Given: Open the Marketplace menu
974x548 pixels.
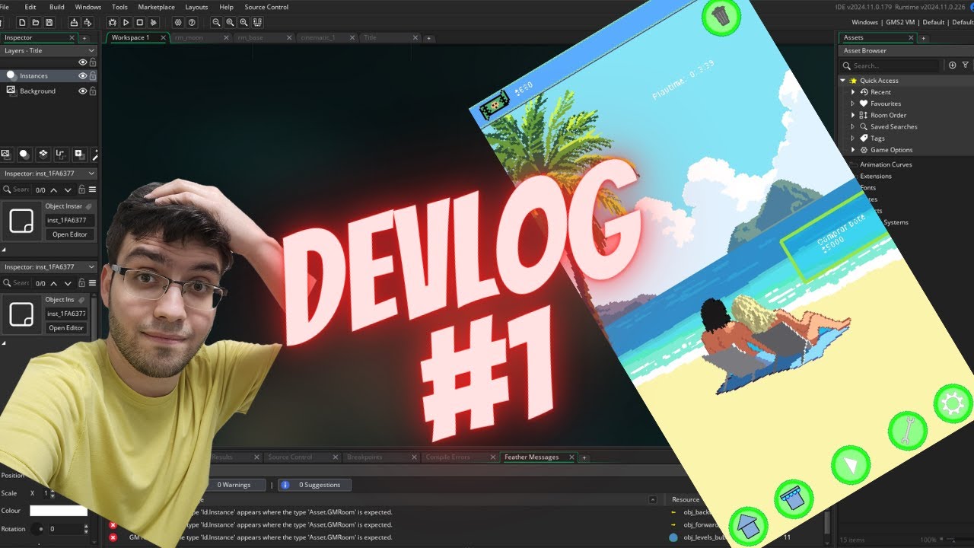Looking at the screenshot, I should point(156,7).
